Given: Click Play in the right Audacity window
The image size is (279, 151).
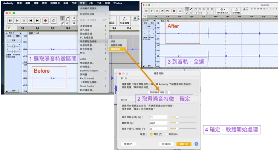Looking at the screenshot, I should (x=152, y=11).
